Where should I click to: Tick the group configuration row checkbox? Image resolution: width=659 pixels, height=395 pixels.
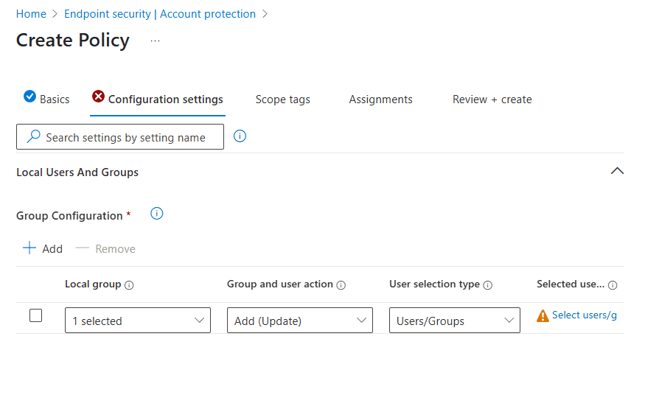pos(35,315)
